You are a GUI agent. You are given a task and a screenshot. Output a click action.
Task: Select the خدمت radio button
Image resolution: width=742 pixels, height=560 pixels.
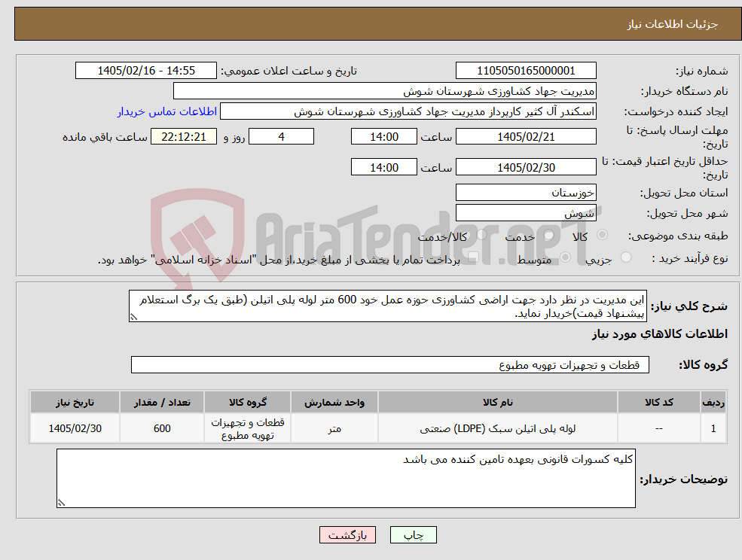[549, 235]
